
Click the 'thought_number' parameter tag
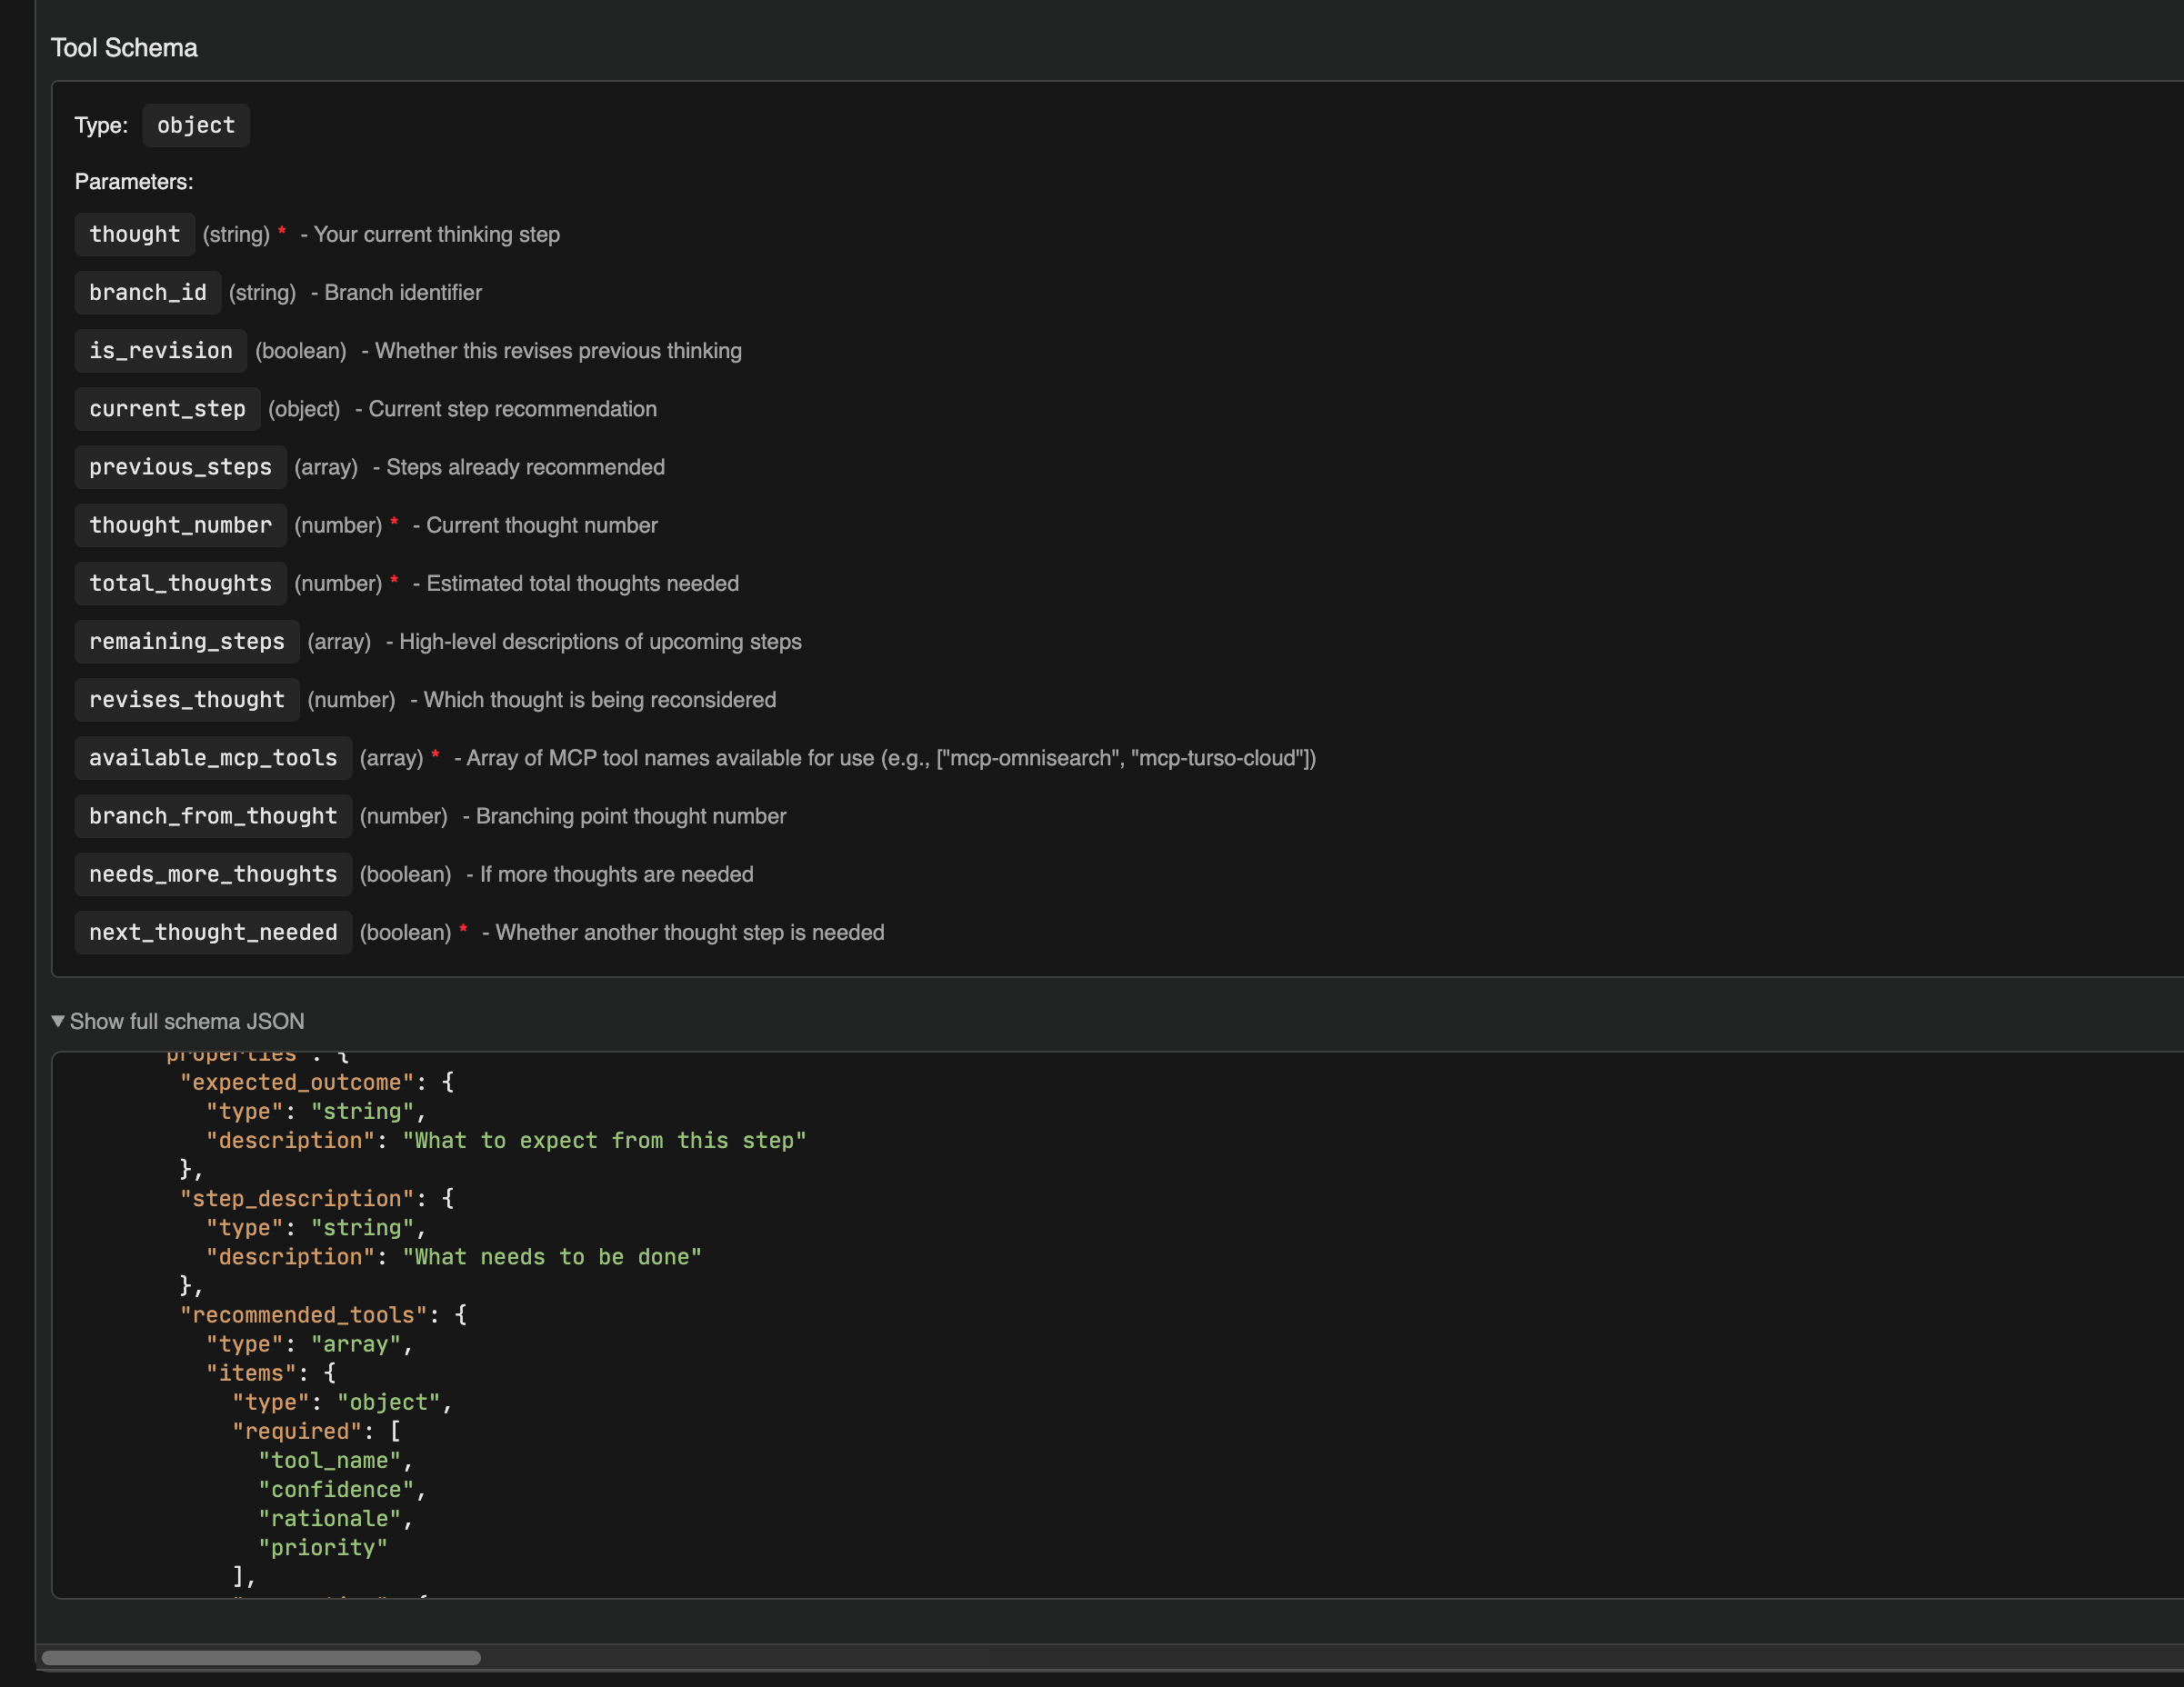pyautogui.click(x=180, y=525)
